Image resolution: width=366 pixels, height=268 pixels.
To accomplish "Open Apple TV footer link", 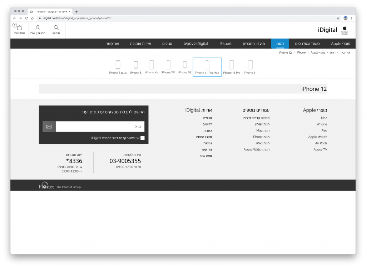I will coord(320,149).
